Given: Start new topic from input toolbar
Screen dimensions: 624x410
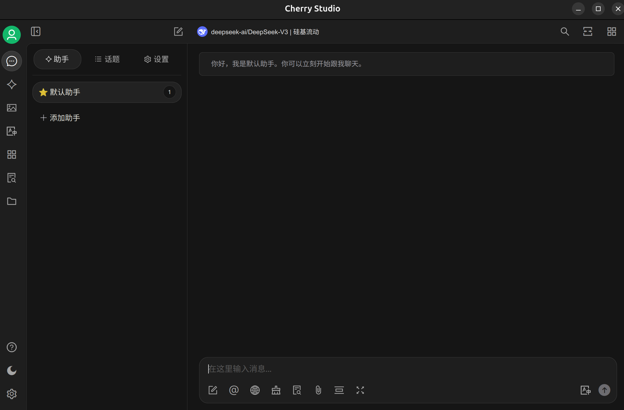Looking at the screenshot, I should (213, 390).
